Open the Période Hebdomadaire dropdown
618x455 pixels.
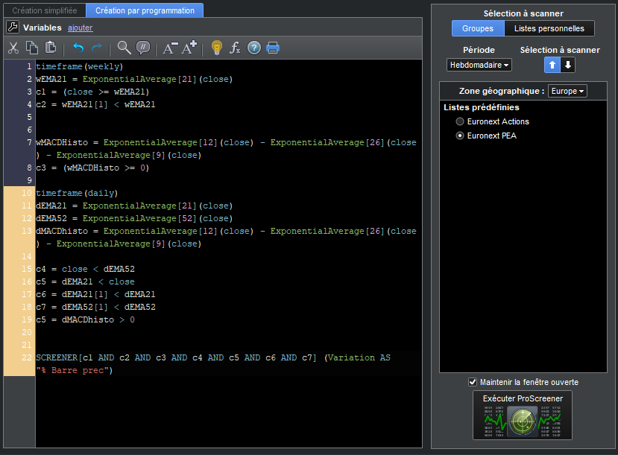coord(479,66)
